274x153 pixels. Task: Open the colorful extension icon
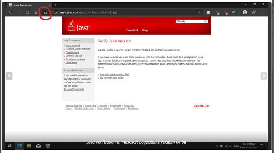pyautogui.click(x=234, y=12)
